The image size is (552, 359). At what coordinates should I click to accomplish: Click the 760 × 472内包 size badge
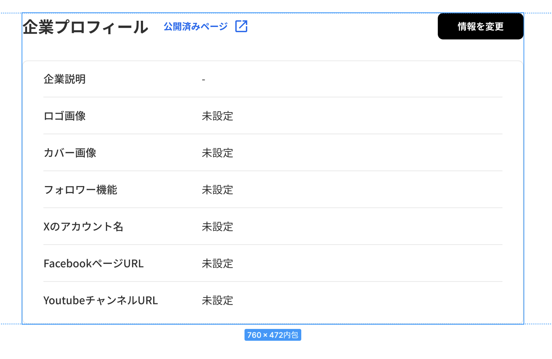273,335
